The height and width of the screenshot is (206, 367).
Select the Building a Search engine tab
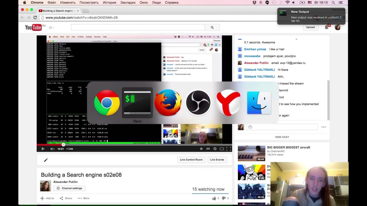(59, 11)
